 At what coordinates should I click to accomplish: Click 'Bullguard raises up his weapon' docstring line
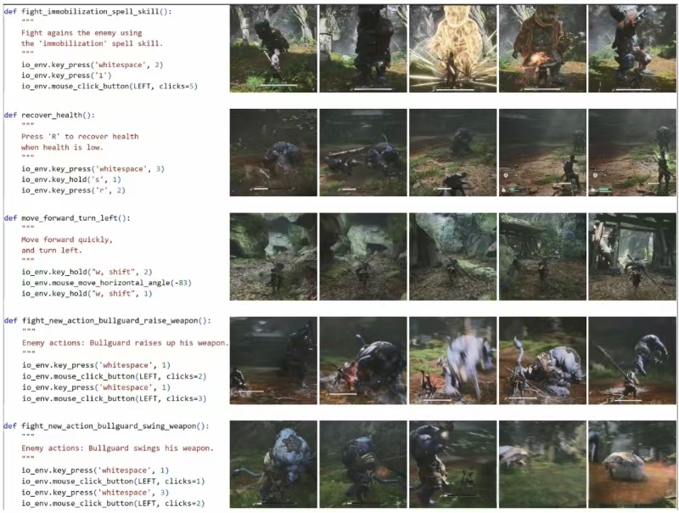tap(125, 343)
